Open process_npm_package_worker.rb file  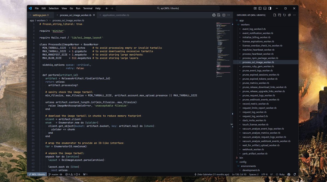coord(260,58)
